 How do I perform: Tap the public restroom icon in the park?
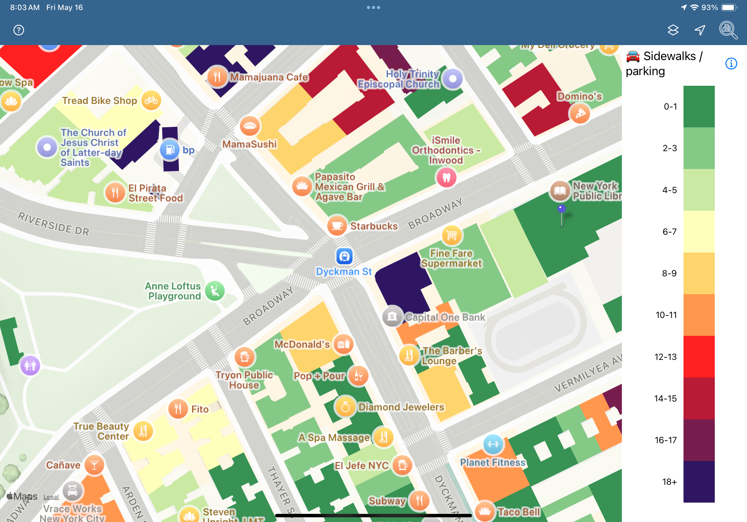click(30, 366)
